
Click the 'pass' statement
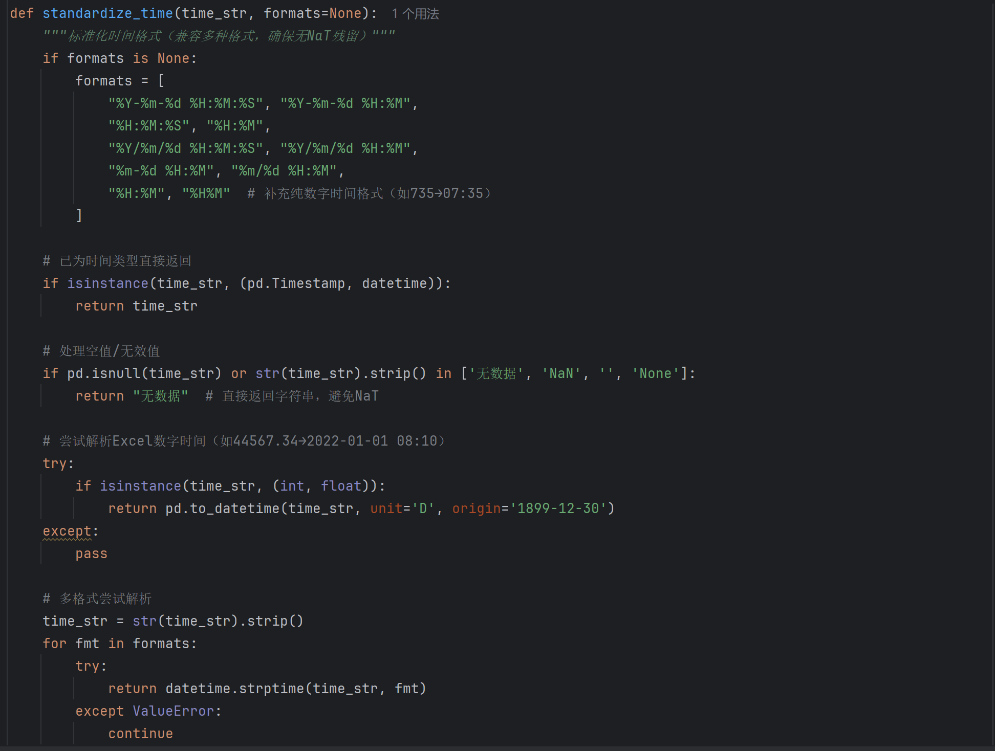coord(92,554)
